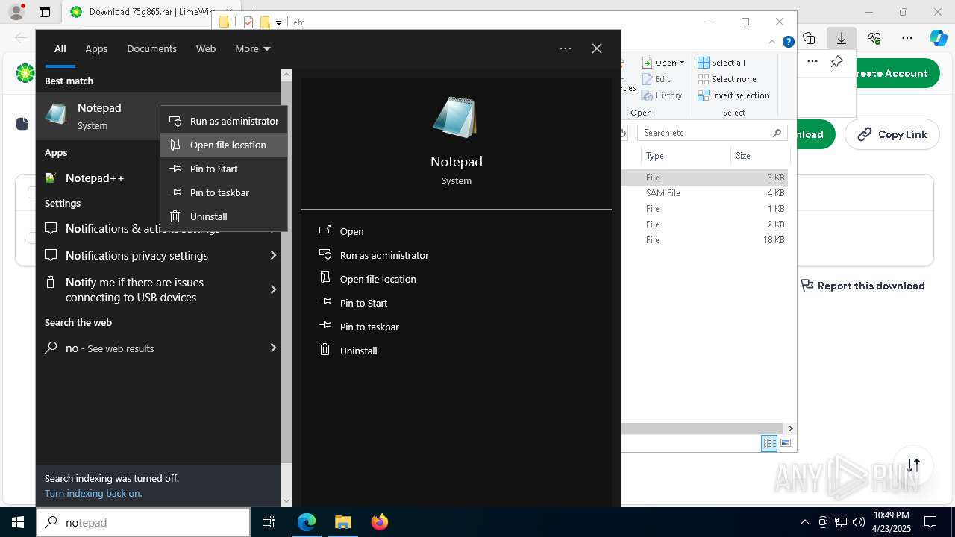Open Edge Collections toolbar icon
This screenshot has height=537, width=955.
[x=809, y=38]
